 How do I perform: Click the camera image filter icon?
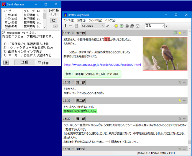(x=127, y=26)
